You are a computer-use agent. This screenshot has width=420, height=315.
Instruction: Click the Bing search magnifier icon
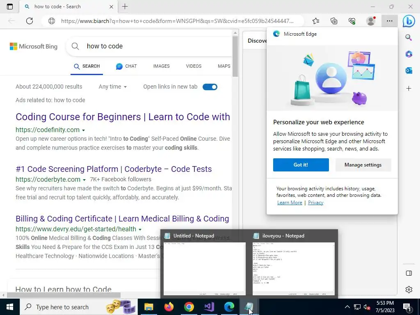coord(75,46)
